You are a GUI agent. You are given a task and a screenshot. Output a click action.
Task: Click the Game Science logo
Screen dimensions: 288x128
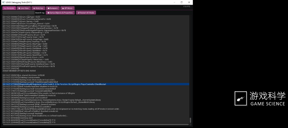click(259, 99)
